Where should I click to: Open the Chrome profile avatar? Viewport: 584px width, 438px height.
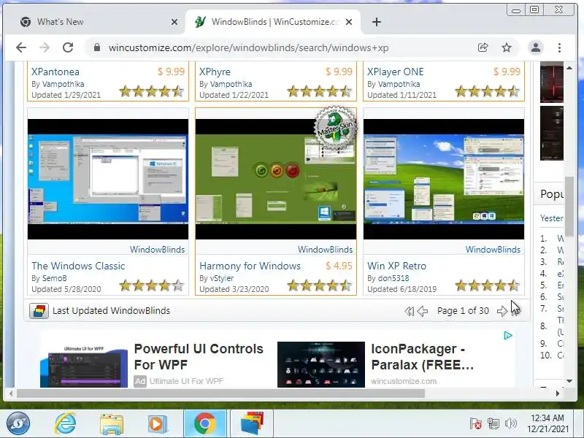pos(536,47)
